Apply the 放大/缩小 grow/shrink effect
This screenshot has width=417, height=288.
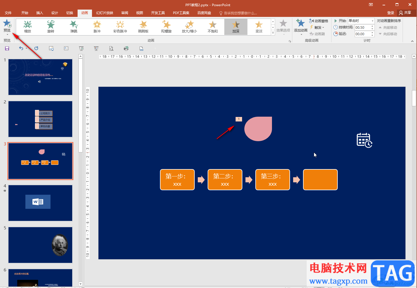coord(190,27)
